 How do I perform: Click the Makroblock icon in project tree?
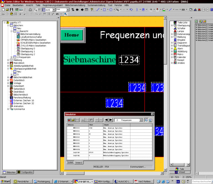[x=11, y=63]
